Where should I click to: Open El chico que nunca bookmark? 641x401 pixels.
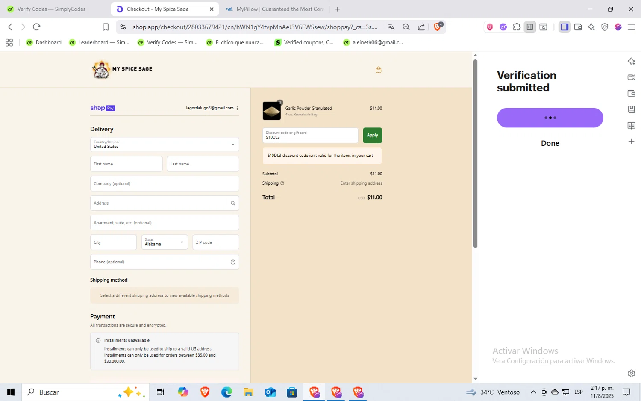point(235,42)
